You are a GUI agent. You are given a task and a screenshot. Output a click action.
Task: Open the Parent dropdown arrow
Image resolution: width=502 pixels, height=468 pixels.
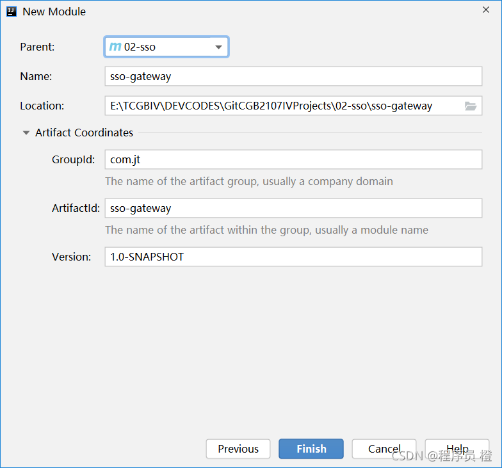(218, 47)
